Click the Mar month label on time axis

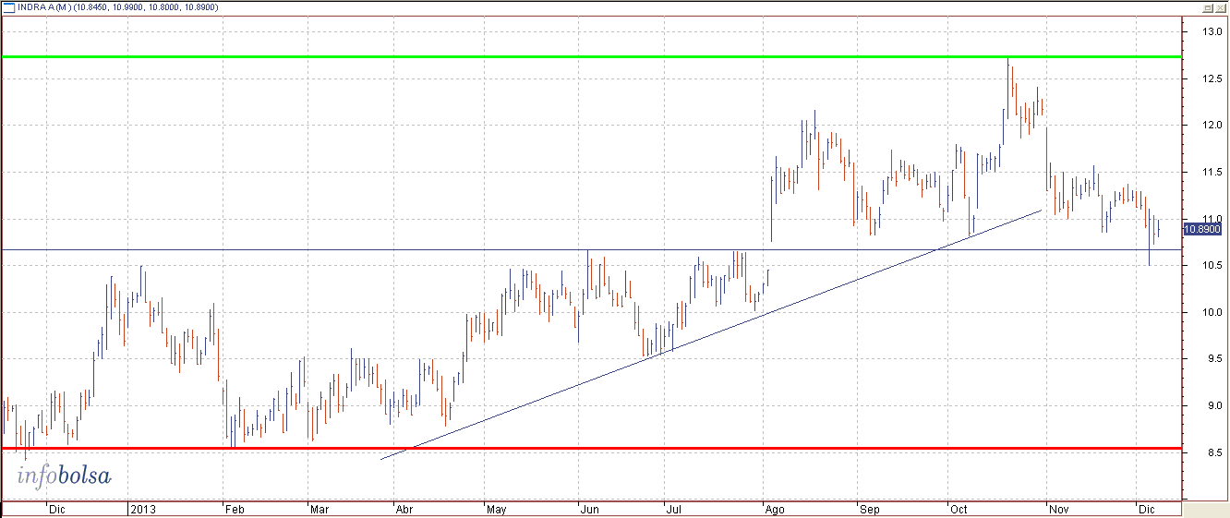point(320,509)
